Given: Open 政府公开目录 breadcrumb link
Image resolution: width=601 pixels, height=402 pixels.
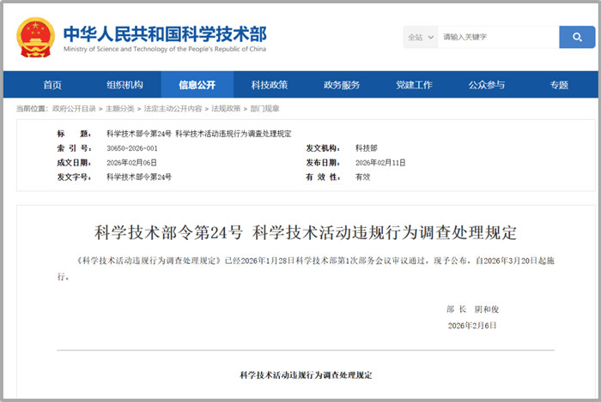Looking at the screenshot, I should (75, 109).
